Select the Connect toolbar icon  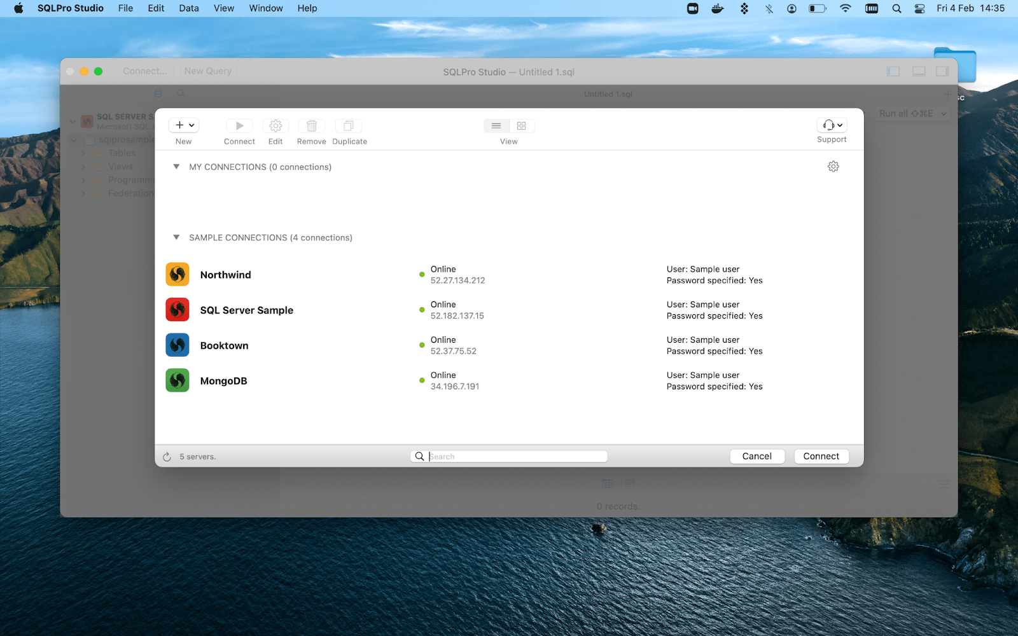pos(239,125)
